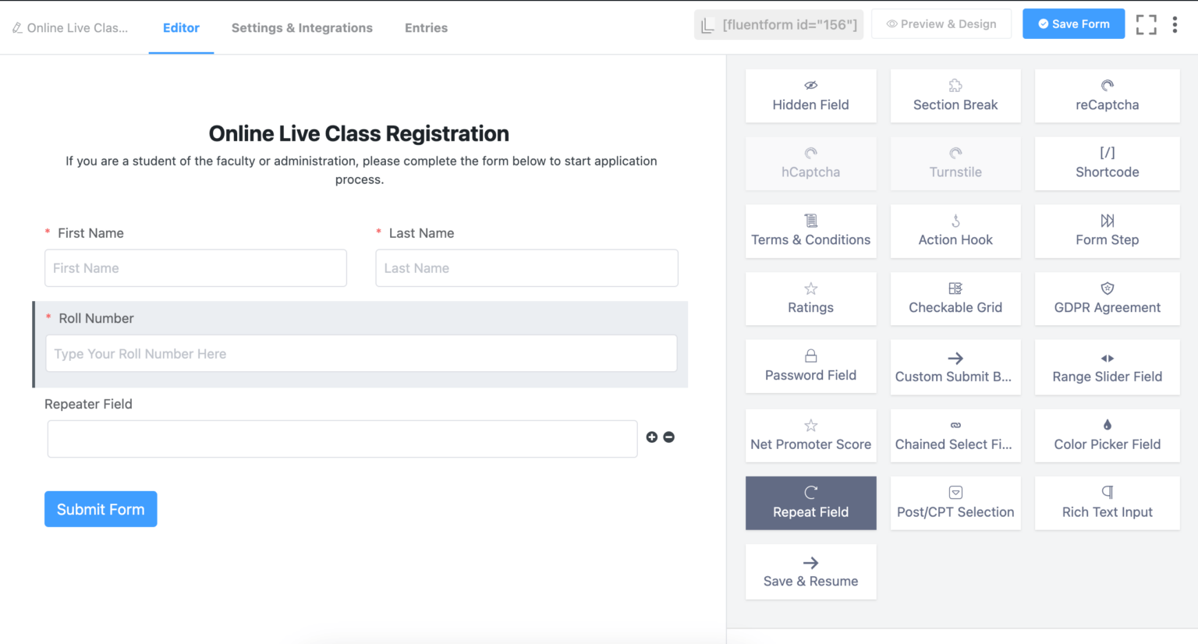Insert a Checkable Grid field
Screen dimensions: 1198x644
pos(955,299)
